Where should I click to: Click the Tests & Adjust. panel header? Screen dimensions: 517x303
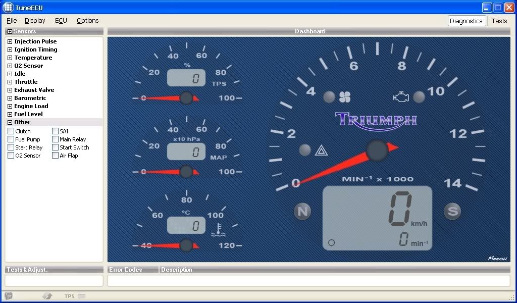coord(54,269)
